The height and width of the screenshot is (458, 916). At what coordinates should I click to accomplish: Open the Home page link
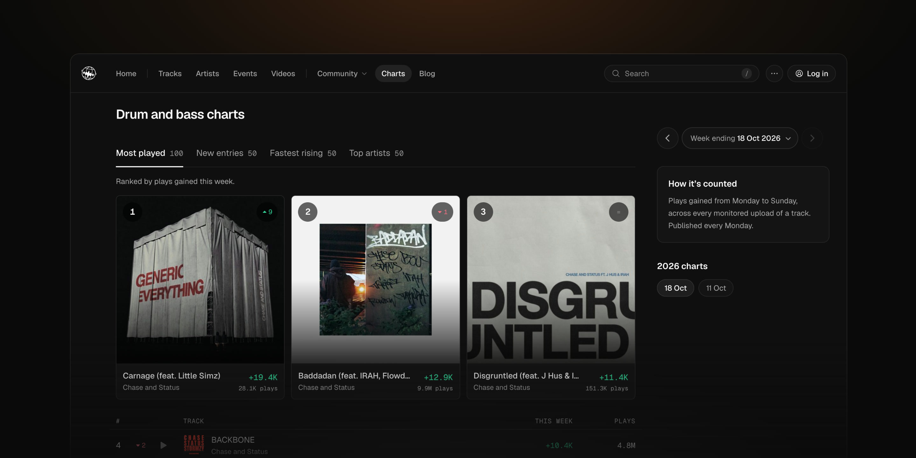point(126,73)
